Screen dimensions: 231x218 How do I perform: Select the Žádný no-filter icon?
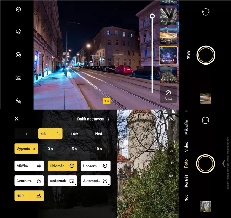168,94
